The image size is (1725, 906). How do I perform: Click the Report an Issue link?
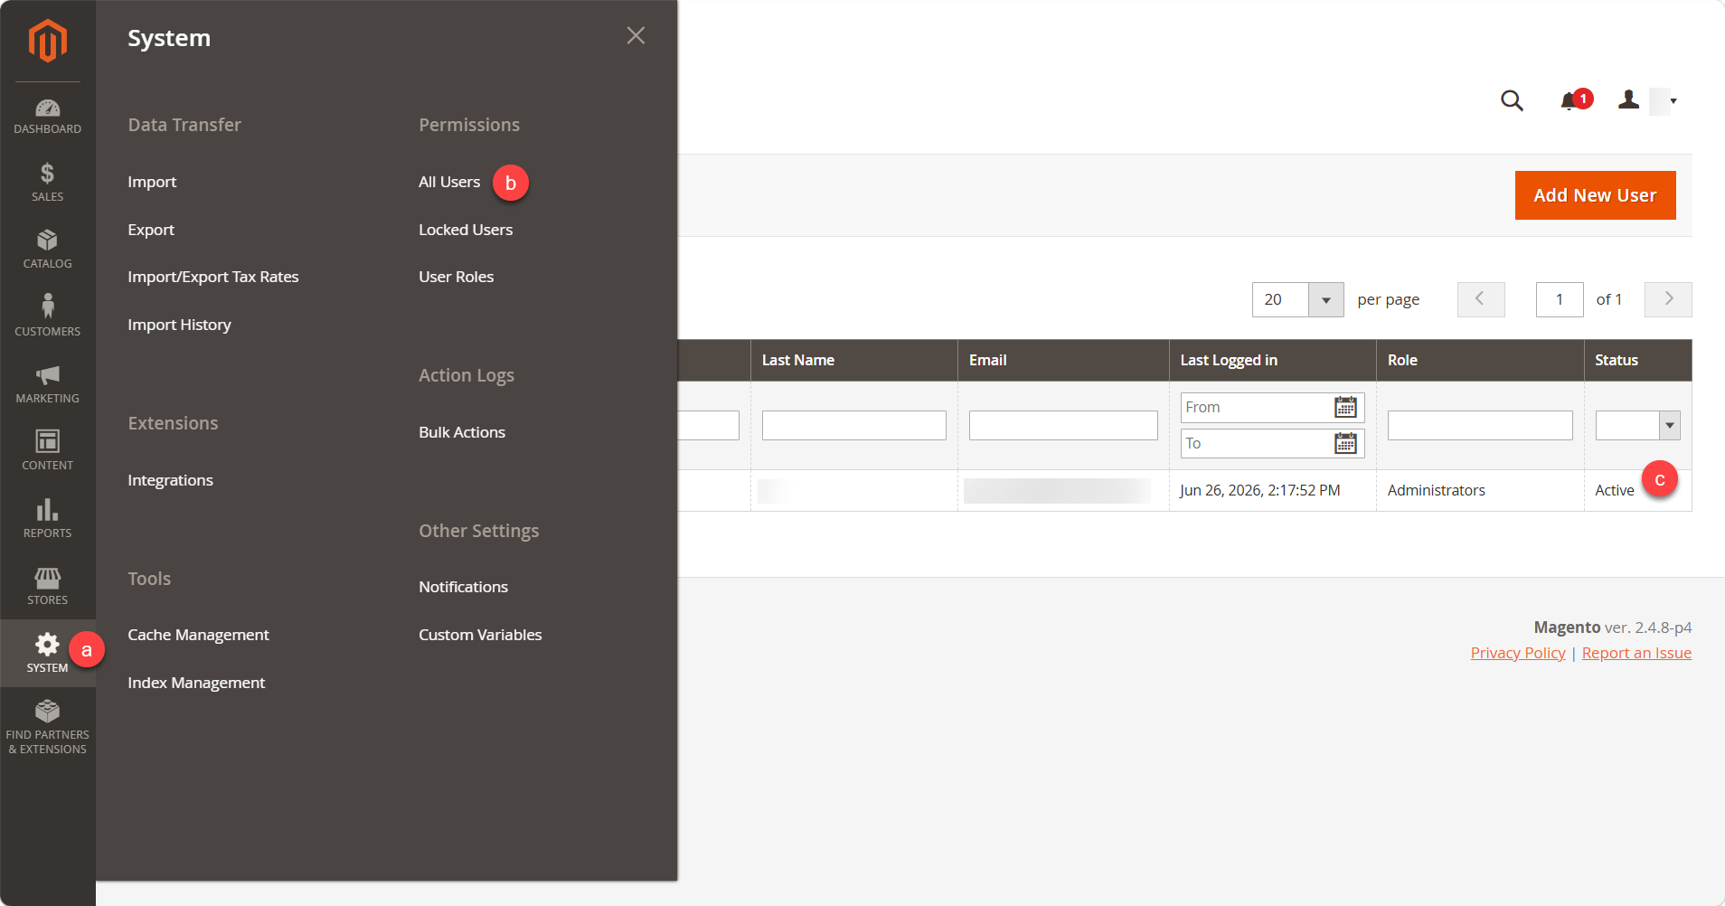coord(1636,653)
